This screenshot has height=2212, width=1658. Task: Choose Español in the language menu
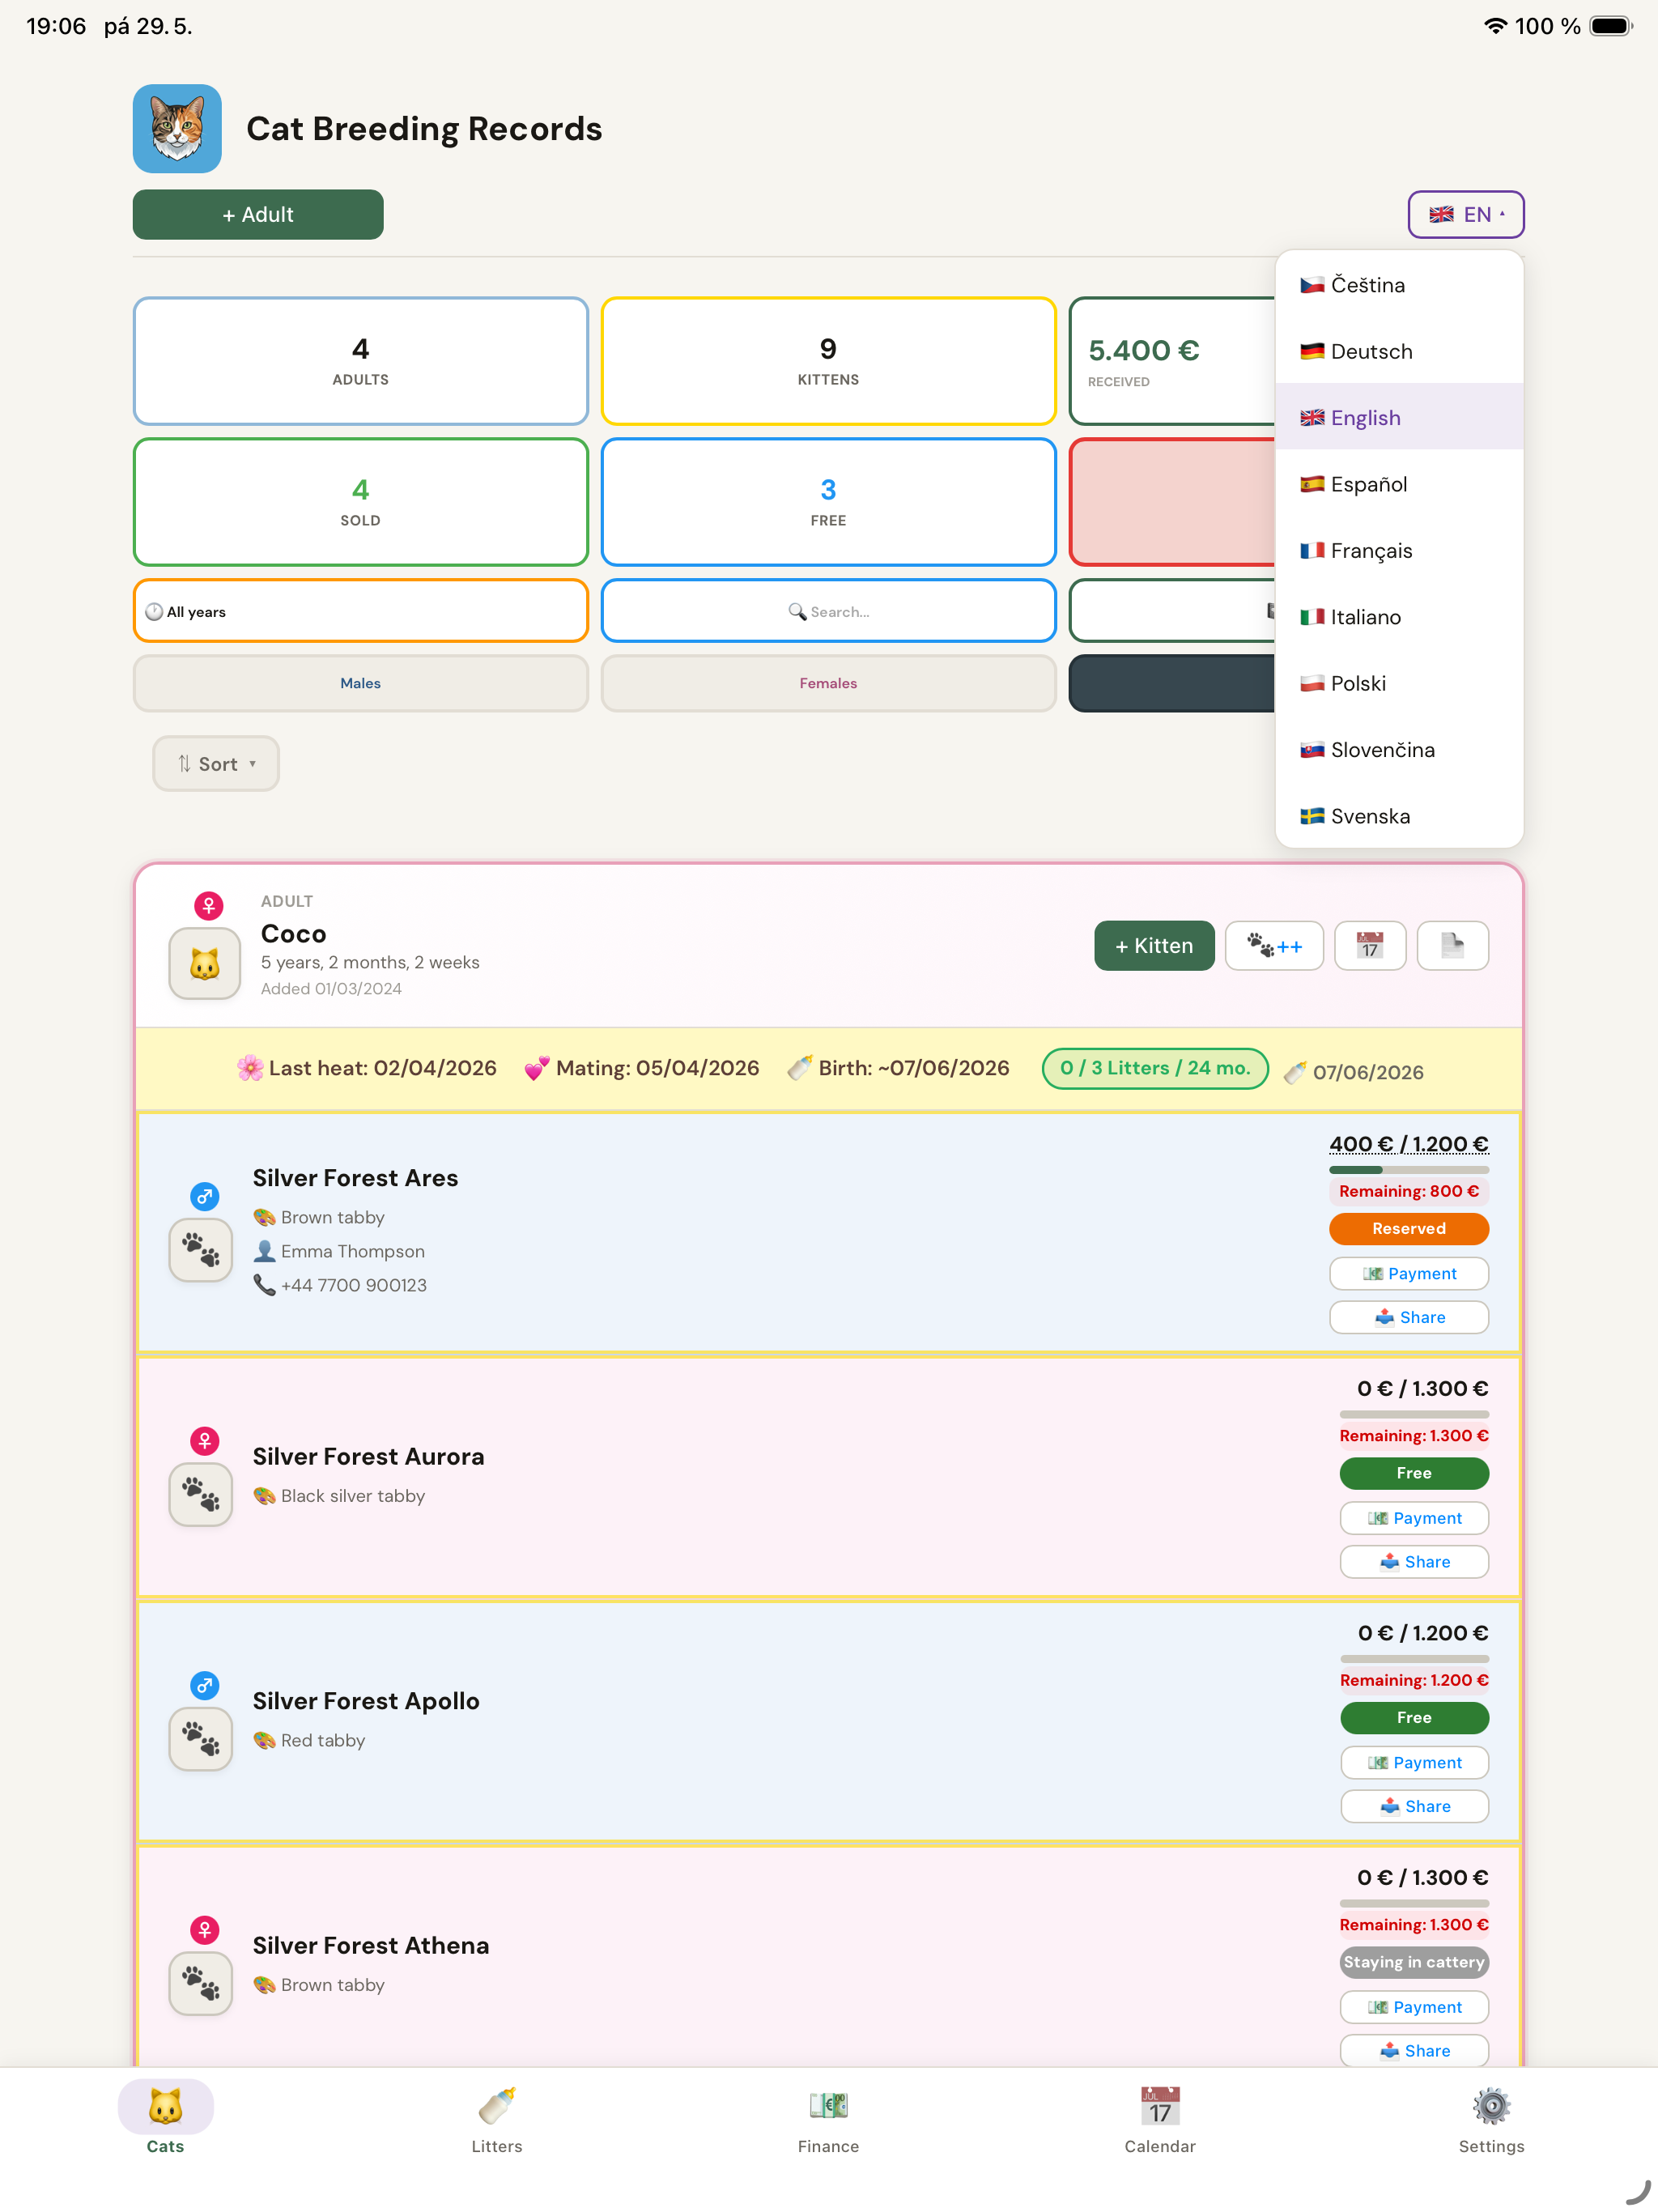click(x=1399, y=484)
